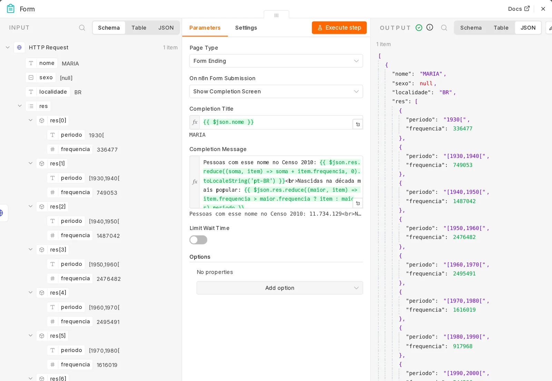Collapse the res[0] item
552x381 pixels.
coord(30,120)
